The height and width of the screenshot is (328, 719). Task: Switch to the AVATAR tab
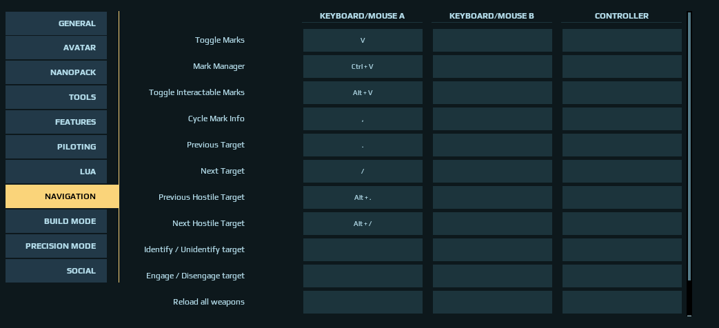[x=56, y=48]
